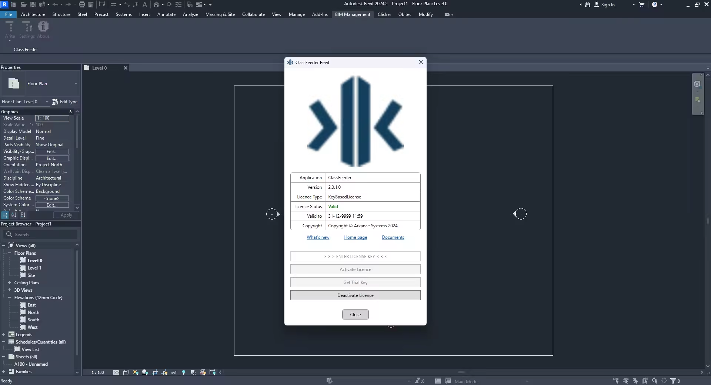This screenshot has width=711, height=385.
Task: Collapse the Elevations (12mm Circle) node
Action: (x=10, y=297)
